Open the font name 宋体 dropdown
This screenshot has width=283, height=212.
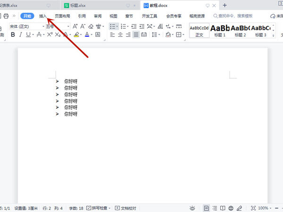[27, 26]
